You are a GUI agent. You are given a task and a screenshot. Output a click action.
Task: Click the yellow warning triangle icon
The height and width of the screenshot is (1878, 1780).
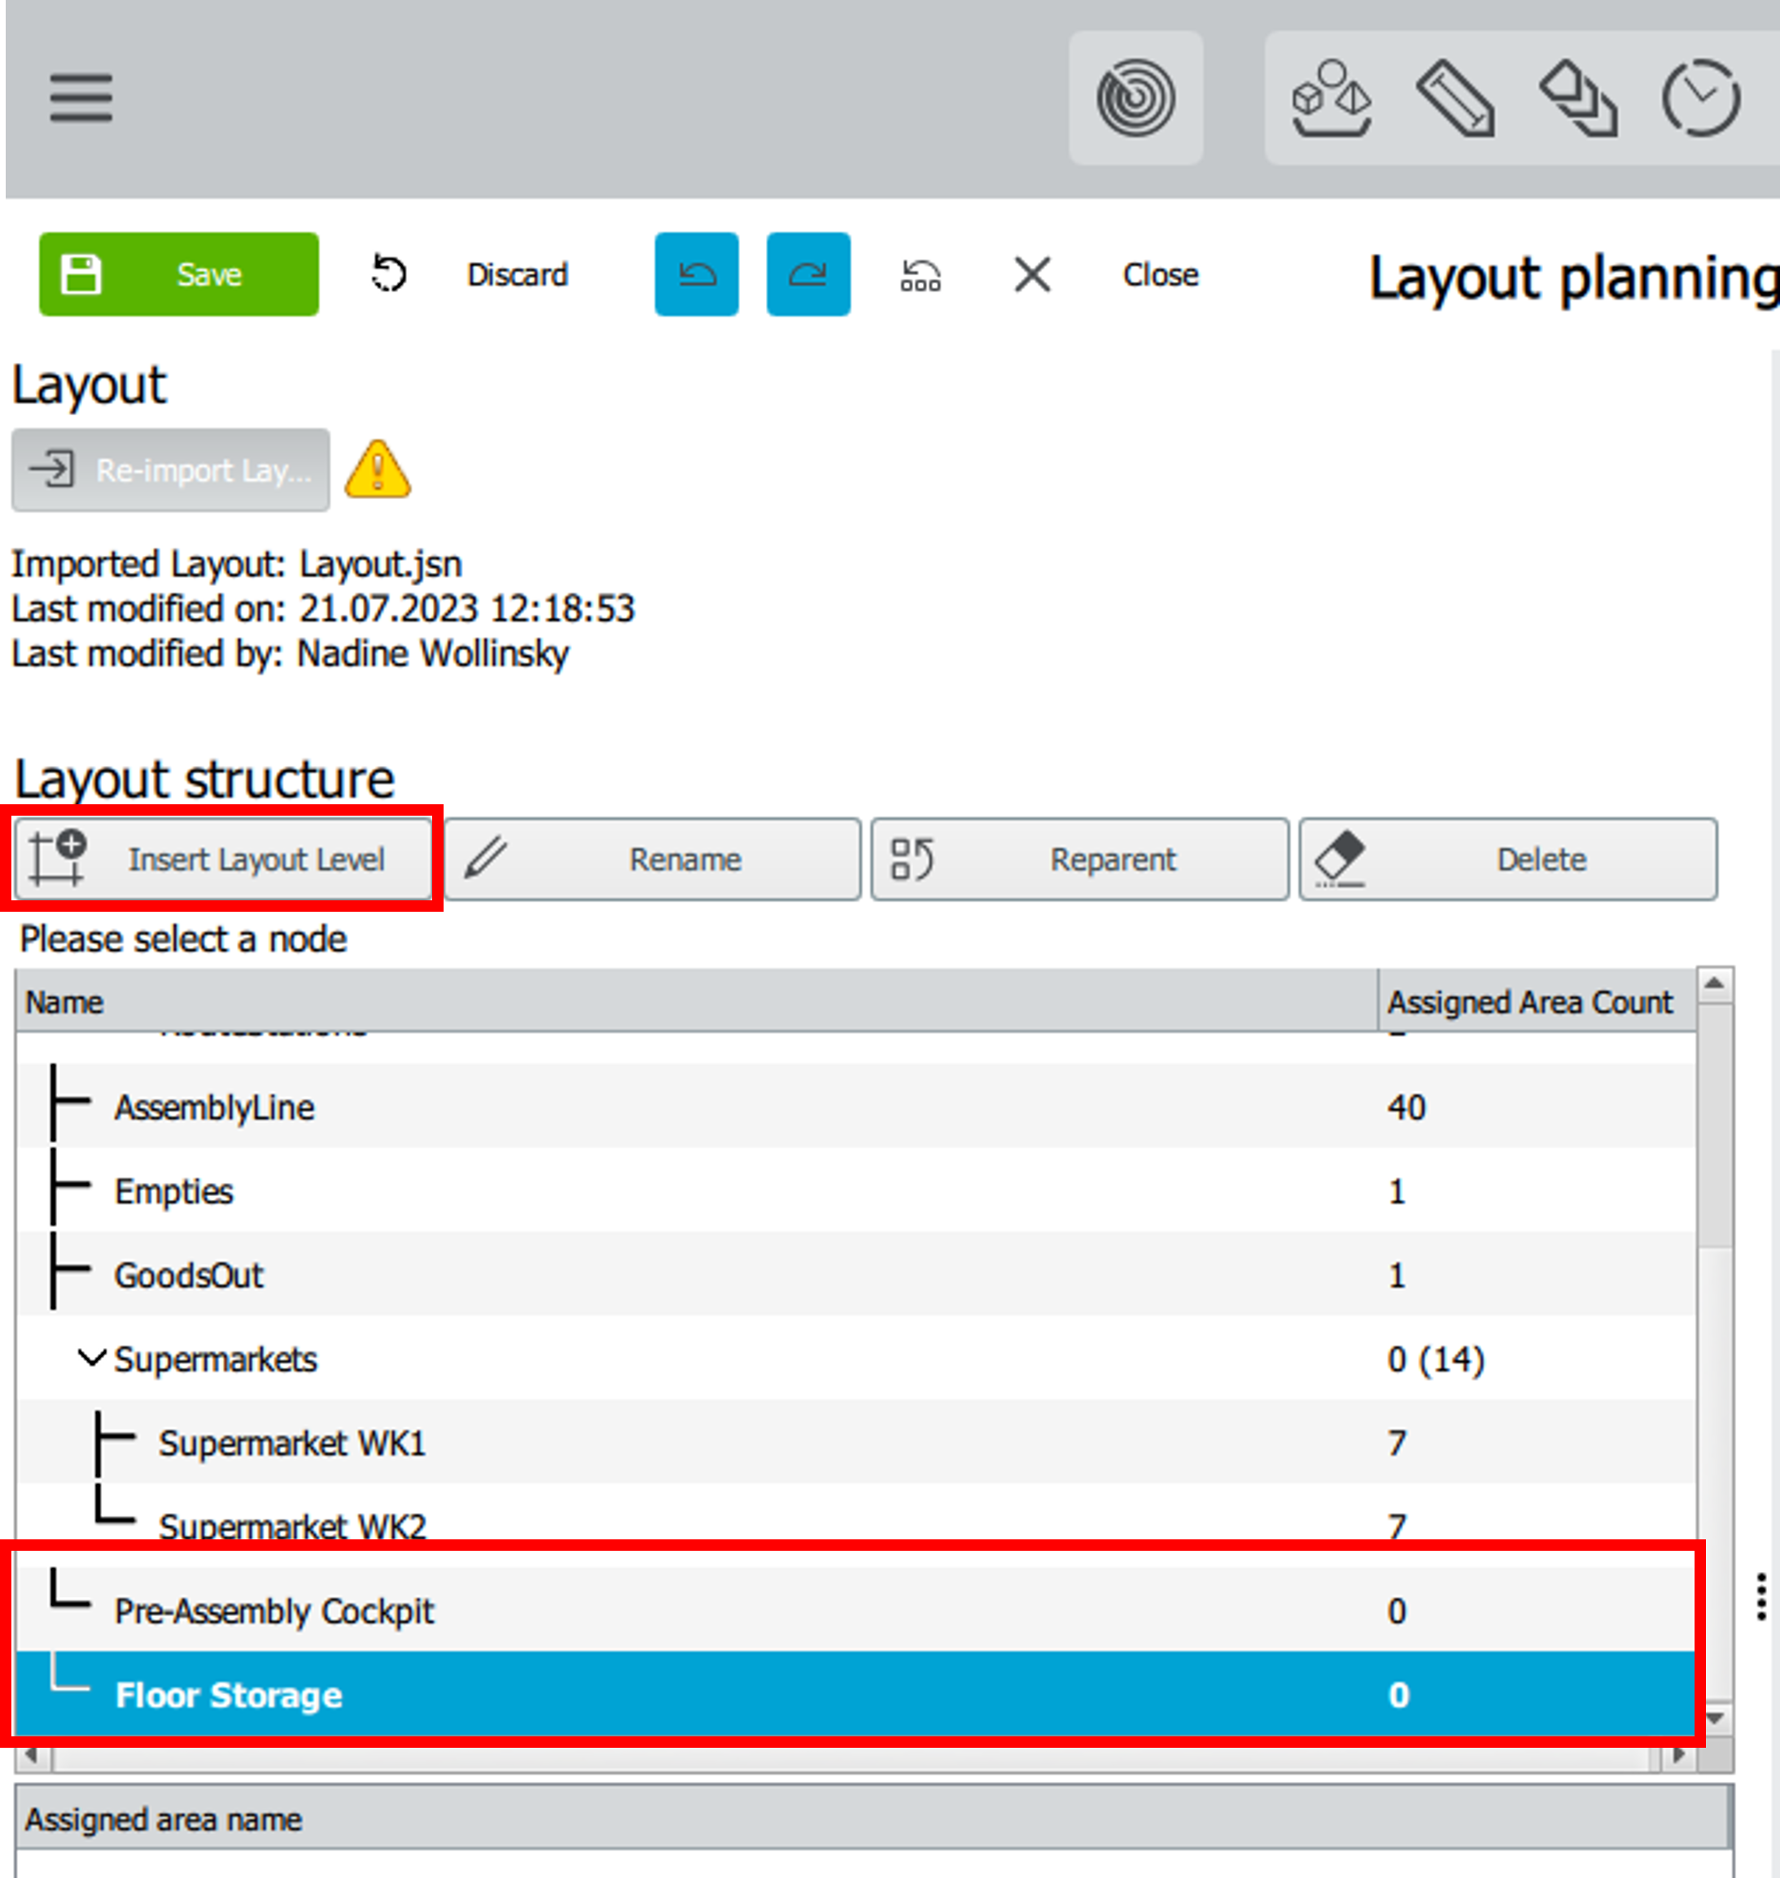pyautogui.click(x=378, y=469)
